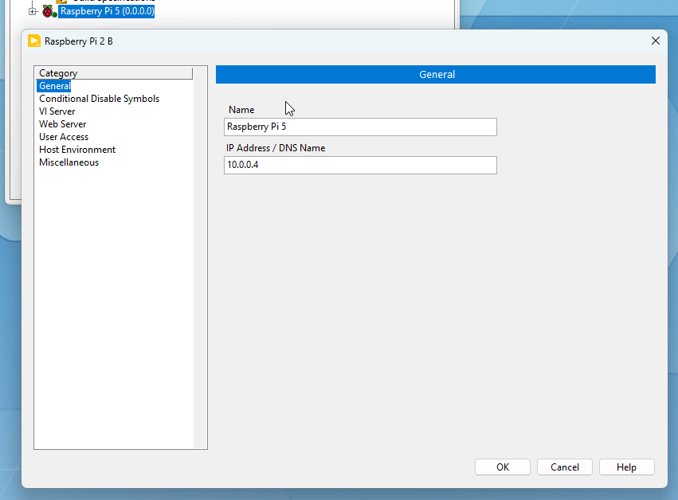Click the Raspberry Pi 2 B title bar
The height and width of the screenshot is (500, 678).
[x=319, y=41]
